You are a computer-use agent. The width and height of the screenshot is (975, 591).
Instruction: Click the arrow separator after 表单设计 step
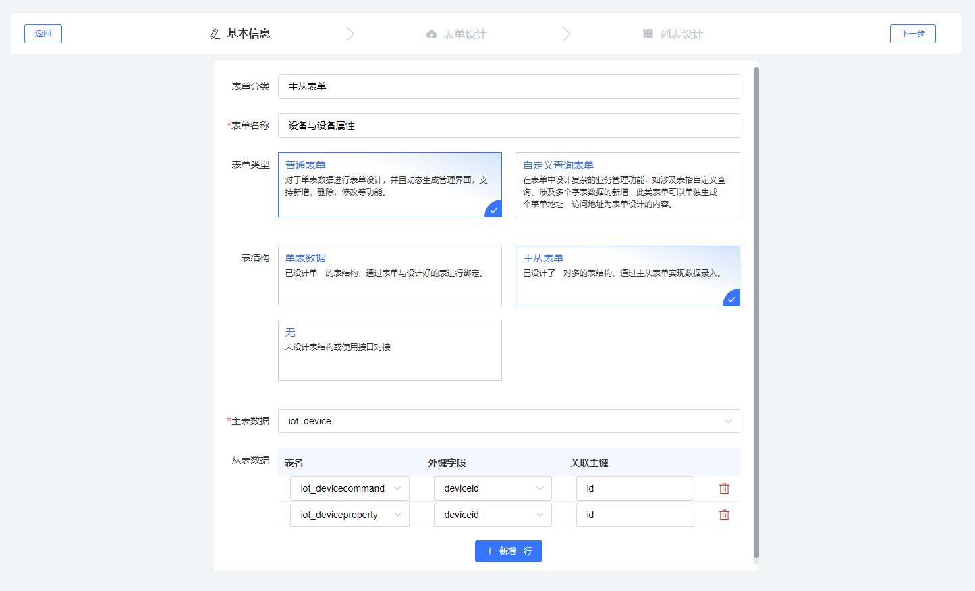click(x=566, y=34)
